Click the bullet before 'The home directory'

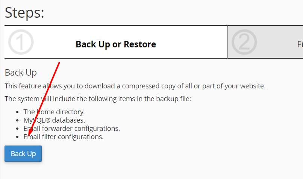(19, 112)
